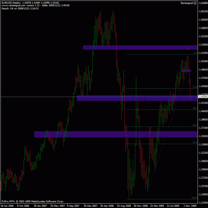
Task: Click the Rentasignal label text
Action: [x=187, y=3]
